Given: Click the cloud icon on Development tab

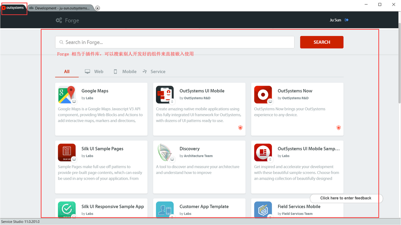Looking at the screenshot, I should point(31,8).
